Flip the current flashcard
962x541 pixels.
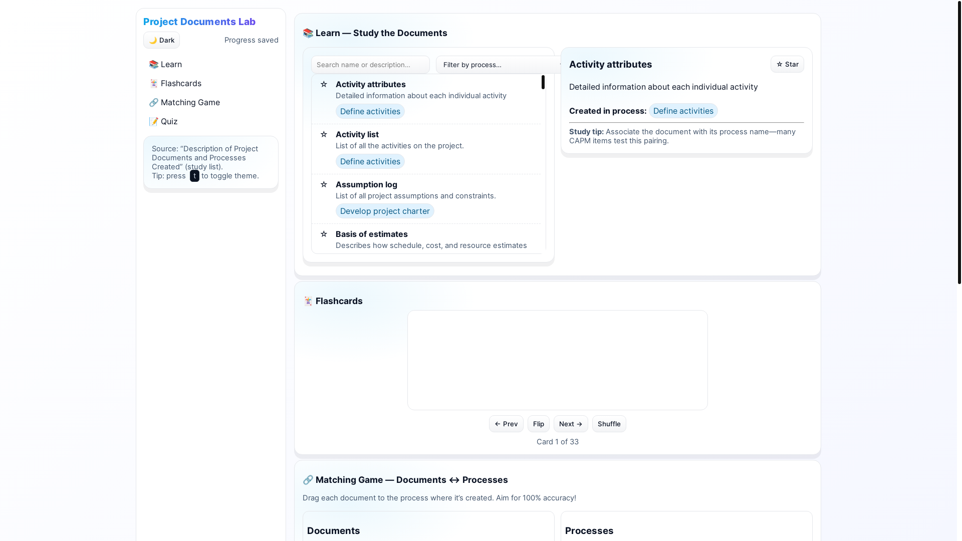539,424
